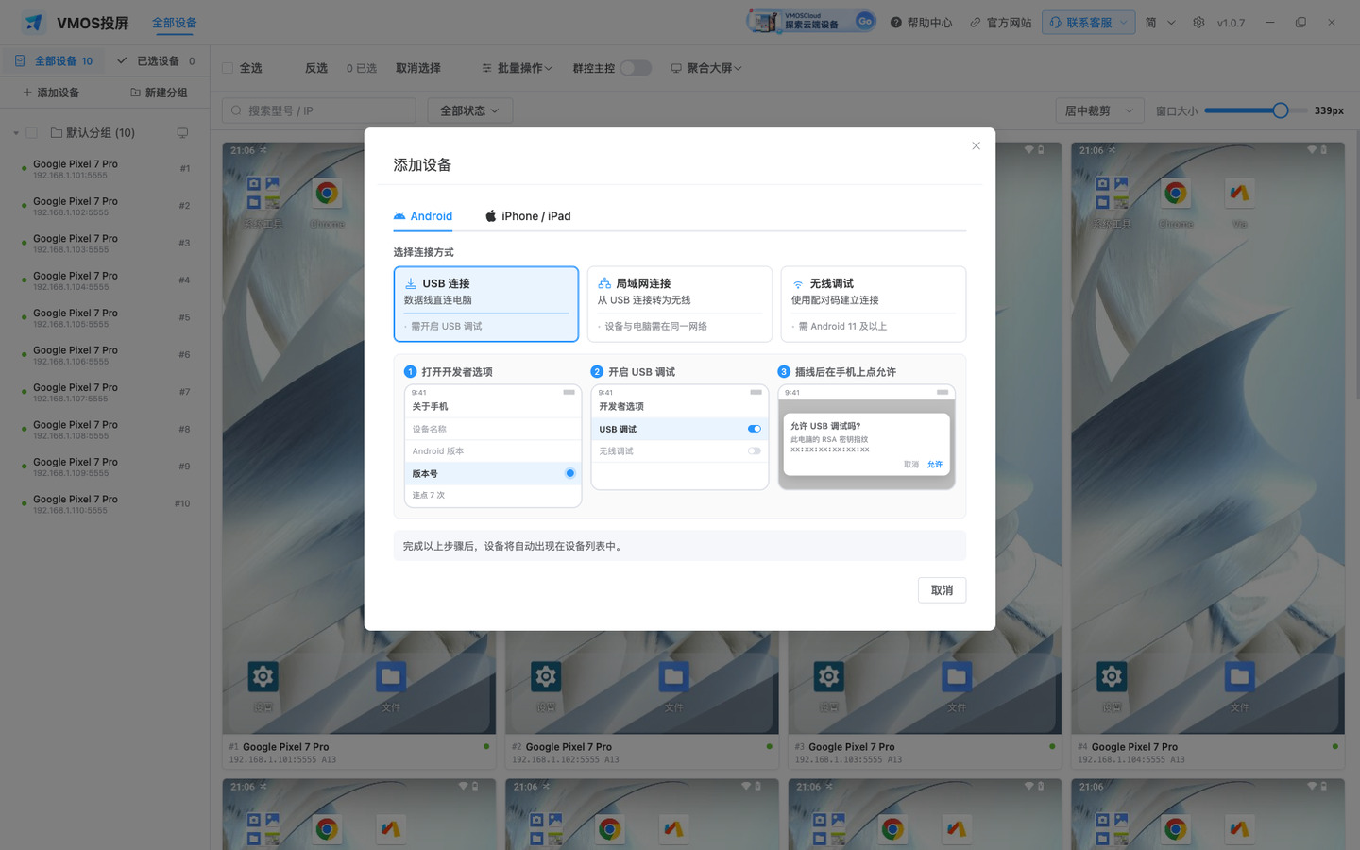Choose the 局域网连接 connection option
1360x850 pixels.
tap(680, 304)
